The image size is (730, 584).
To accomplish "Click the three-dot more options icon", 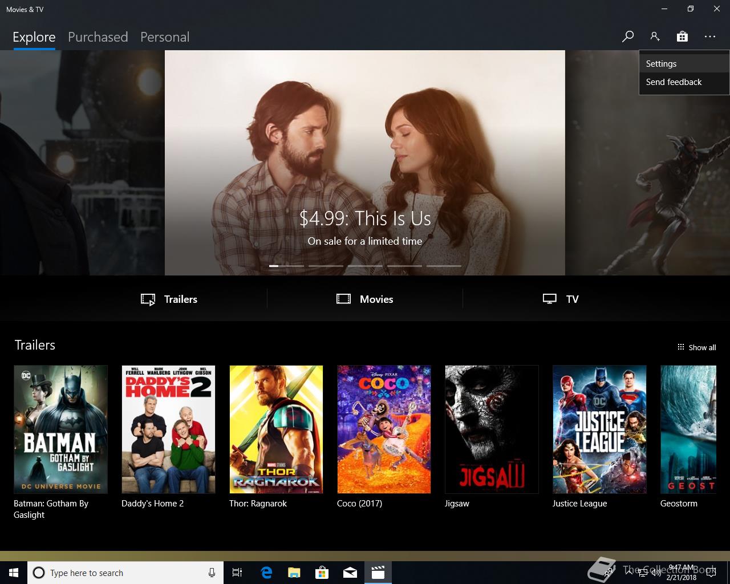I will (x=709, y=36).
